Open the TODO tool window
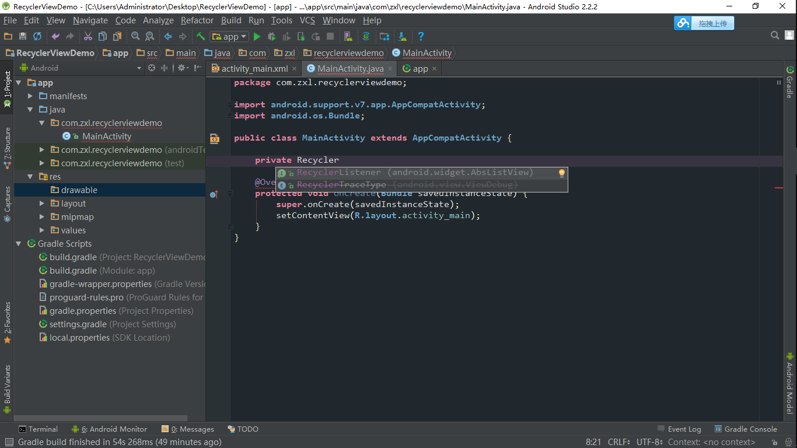 [x=243, y=429]
